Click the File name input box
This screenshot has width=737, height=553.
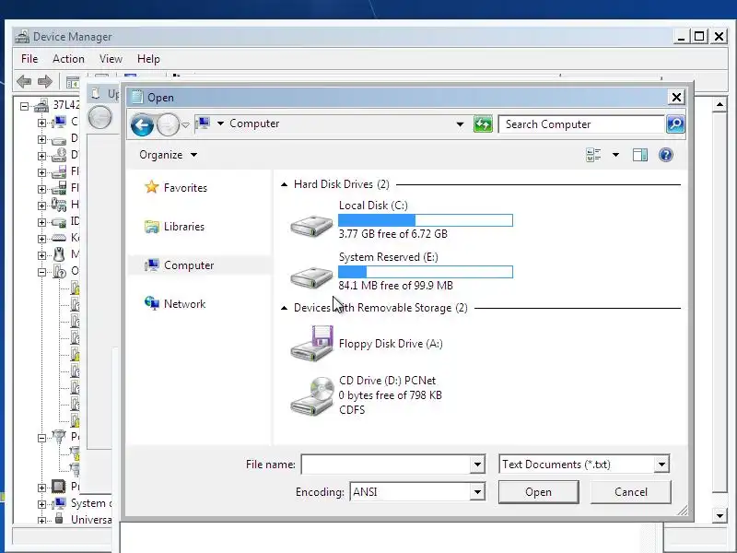point(386,465)
